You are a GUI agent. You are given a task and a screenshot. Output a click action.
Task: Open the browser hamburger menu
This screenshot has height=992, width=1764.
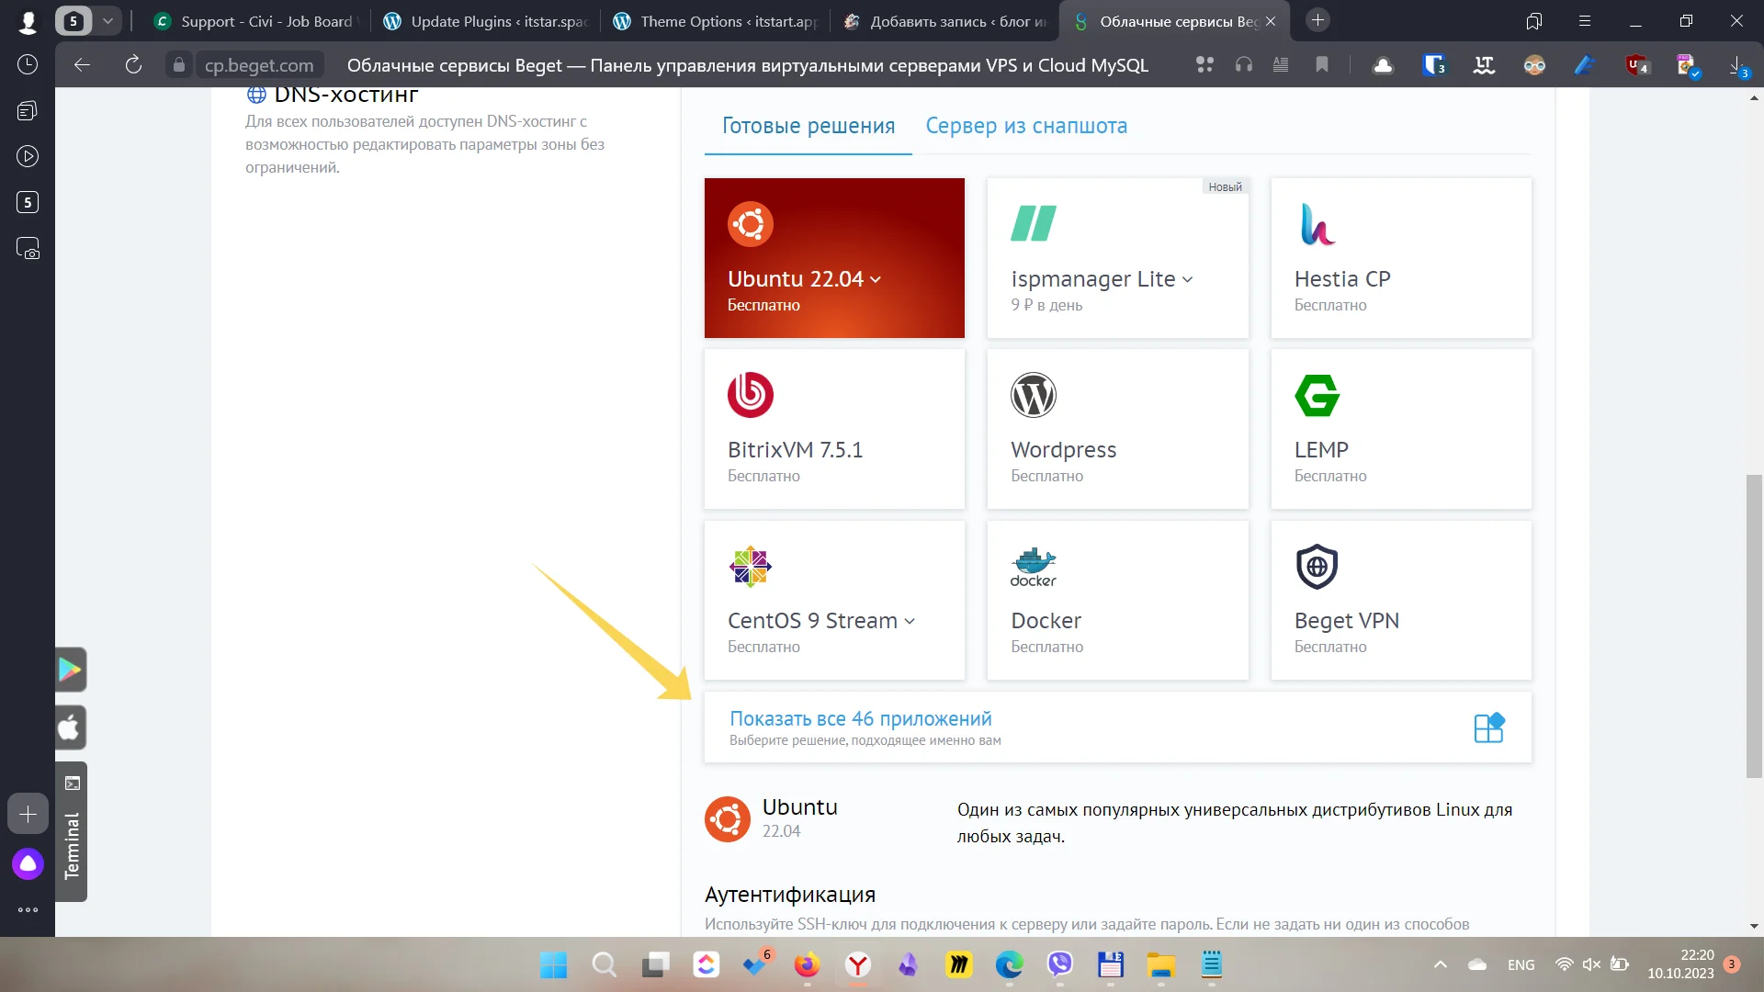(x=1585, y=20)
